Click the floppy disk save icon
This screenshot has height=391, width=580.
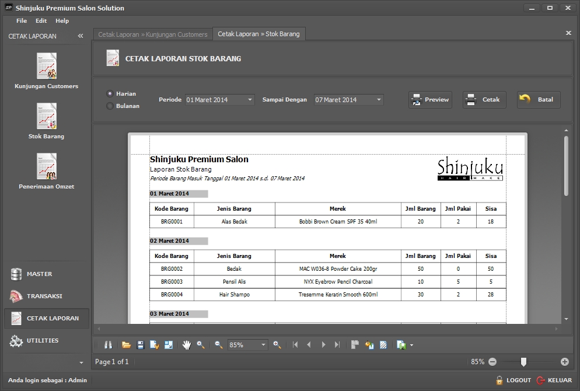pyautogui.click(x=141, y=345)
